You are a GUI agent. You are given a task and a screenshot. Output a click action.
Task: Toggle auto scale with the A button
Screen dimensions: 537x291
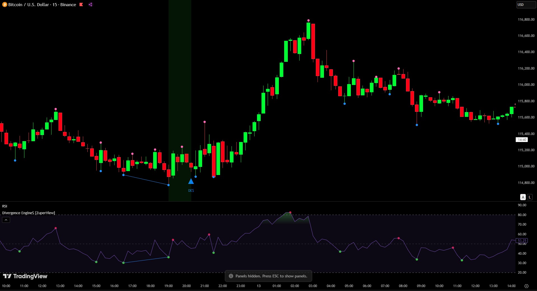click(x=523, y=197)
